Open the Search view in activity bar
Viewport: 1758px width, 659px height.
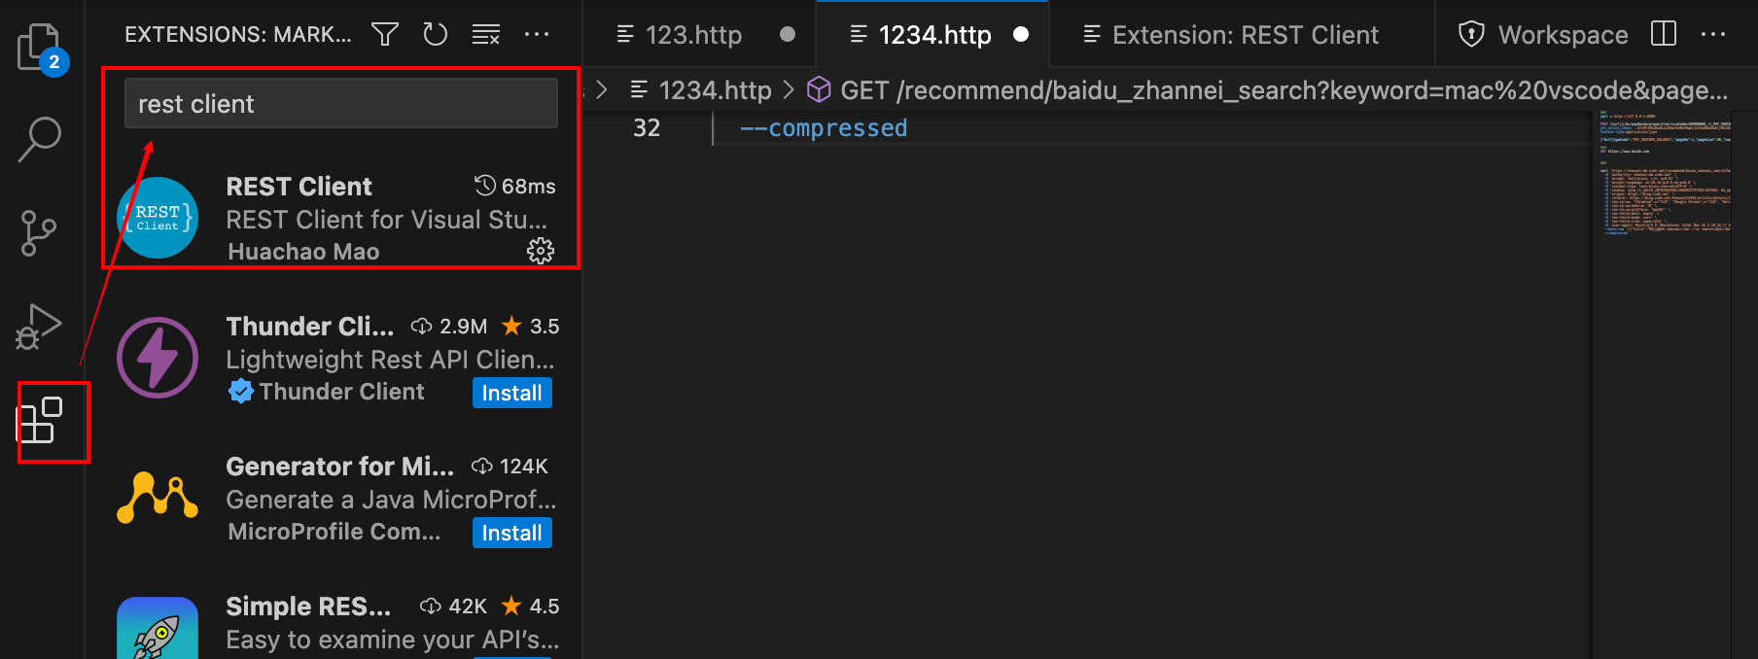[40, 139]
